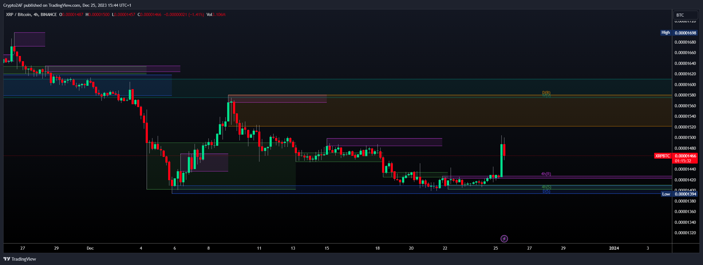Click the 0.00001380 price axis label
Screen dimensions: 703x265
point(685,201)
